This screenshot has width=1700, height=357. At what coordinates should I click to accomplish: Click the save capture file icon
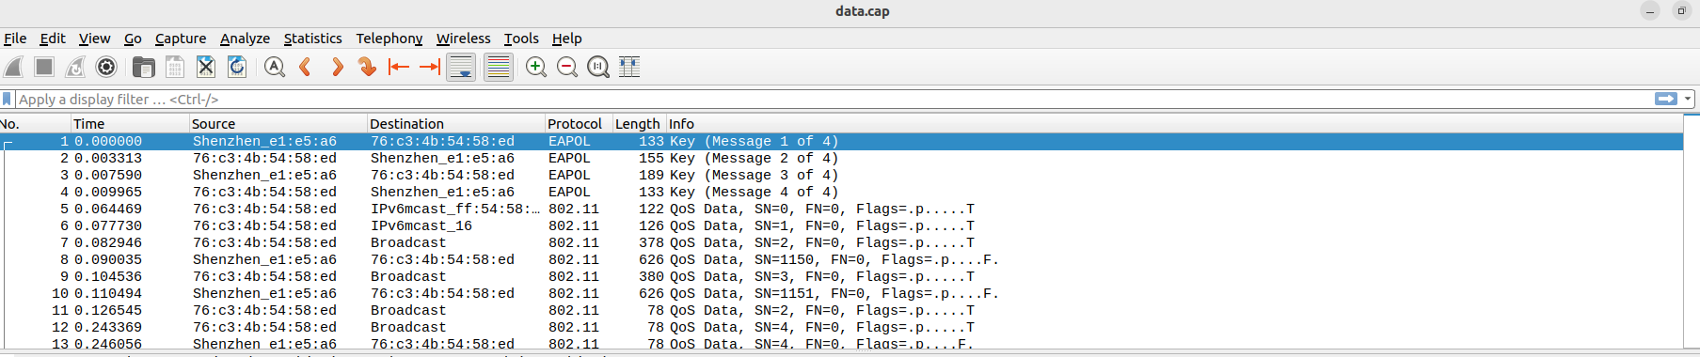[x=175, y=67]
